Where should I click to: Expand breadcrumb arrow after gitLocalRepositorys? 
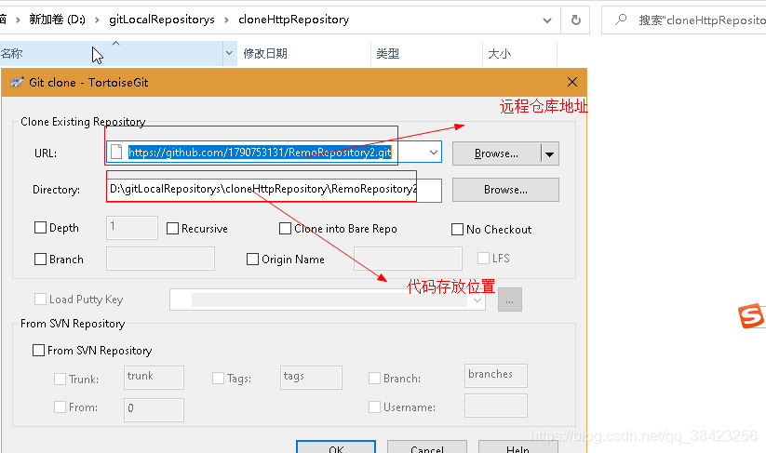click(x=226, y=20)
